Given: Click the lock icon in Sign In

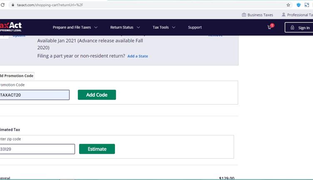Looking at the screenshot, I should (292, 27).
